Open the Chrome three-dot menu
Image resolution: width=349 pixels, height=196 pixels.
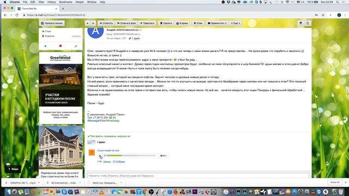point(345,15)
